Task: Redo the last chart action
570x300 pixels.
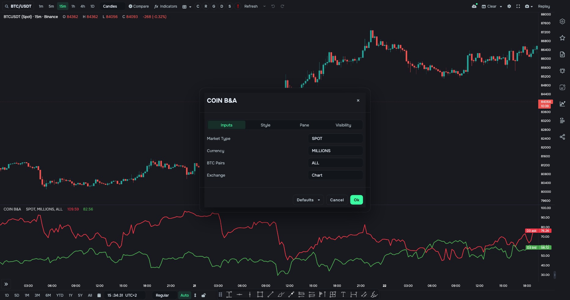Action: coord(282,6)
